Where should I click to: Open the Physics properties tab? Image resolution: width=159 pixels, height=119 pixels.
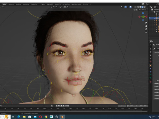pos(150,68)
